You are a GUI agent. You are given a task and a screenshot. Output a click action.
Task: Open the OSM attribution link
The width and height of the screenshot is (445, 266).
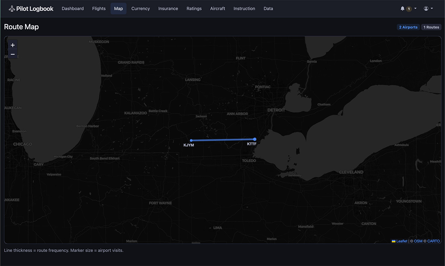[x=418, y=241]
